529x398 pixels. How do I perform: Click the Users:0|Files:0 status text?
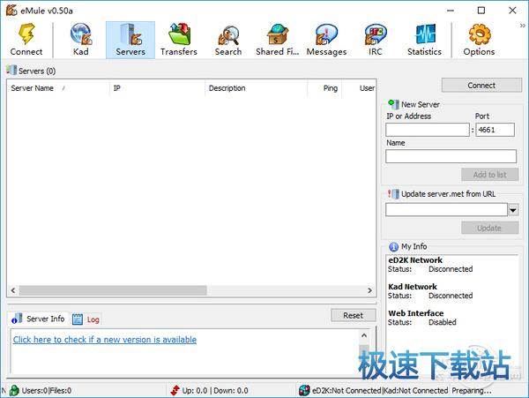(x=47, y=391)
